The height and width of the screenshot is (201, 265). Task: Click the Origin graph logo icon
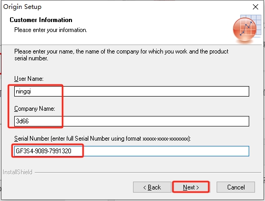point(247,29)
